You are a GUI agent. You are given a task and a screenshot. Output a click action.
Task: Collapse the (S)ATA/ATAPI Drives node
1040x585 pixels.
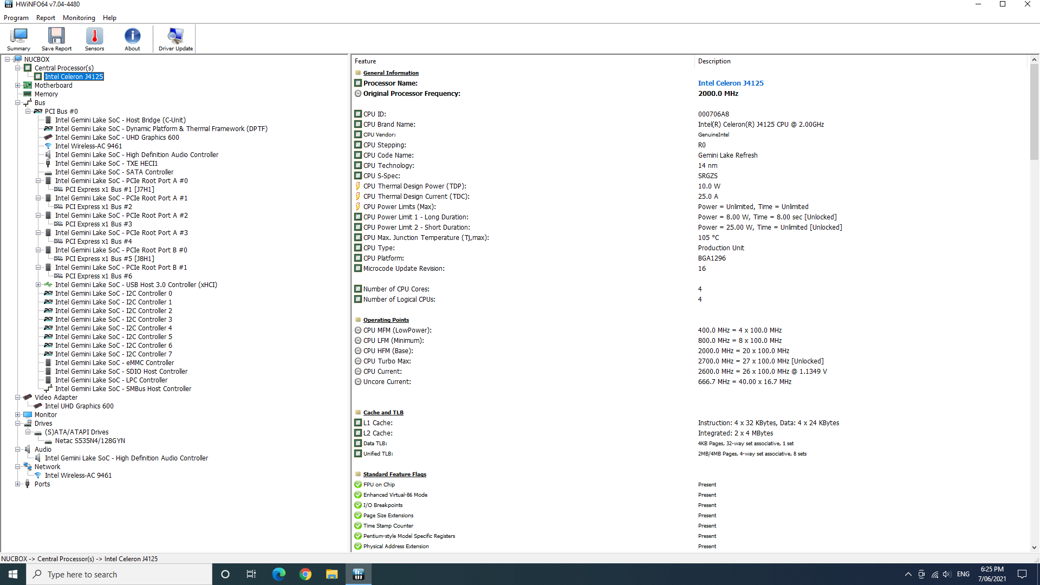(28, 432)
